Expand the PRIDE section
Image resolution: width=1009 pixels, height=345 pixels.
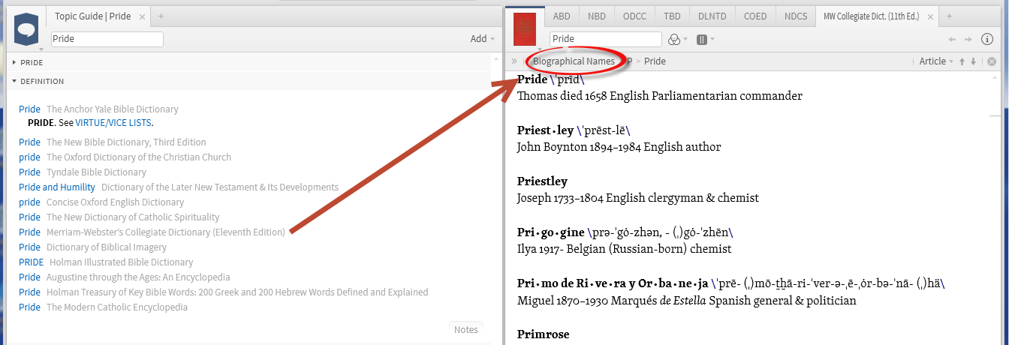(x=14, y=63)
